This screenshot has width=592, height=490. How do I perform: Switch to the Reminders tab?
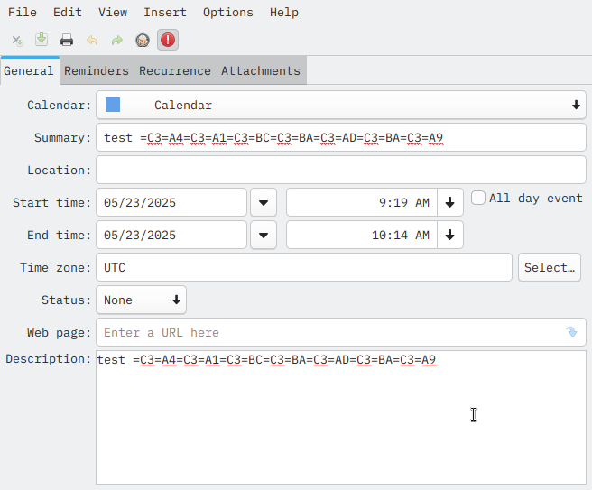97,70
